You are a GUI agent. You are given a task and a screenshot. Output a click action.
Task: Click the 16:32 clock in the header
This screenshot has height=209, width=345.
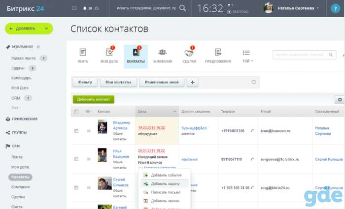click(x=210, y=8)
